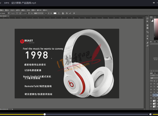Cancel current text edits via circle-slash icon
The height and width of the screenshot is (116, 158).
point(67,13)
